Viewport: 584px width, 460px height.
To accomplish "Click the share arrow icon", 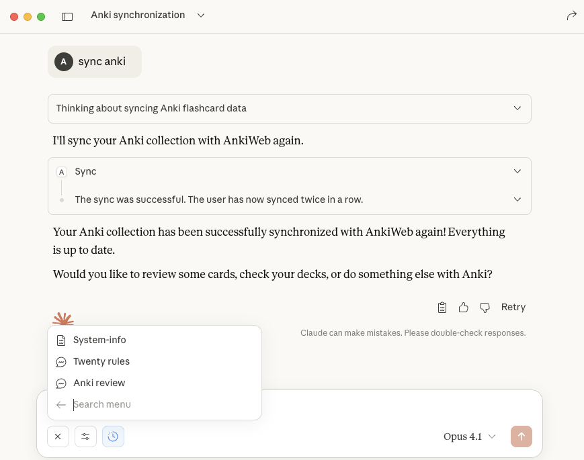I will (572, 15).
